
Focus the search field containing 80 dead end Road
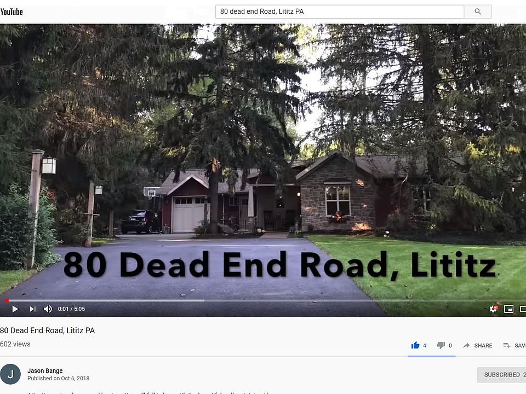340,11
